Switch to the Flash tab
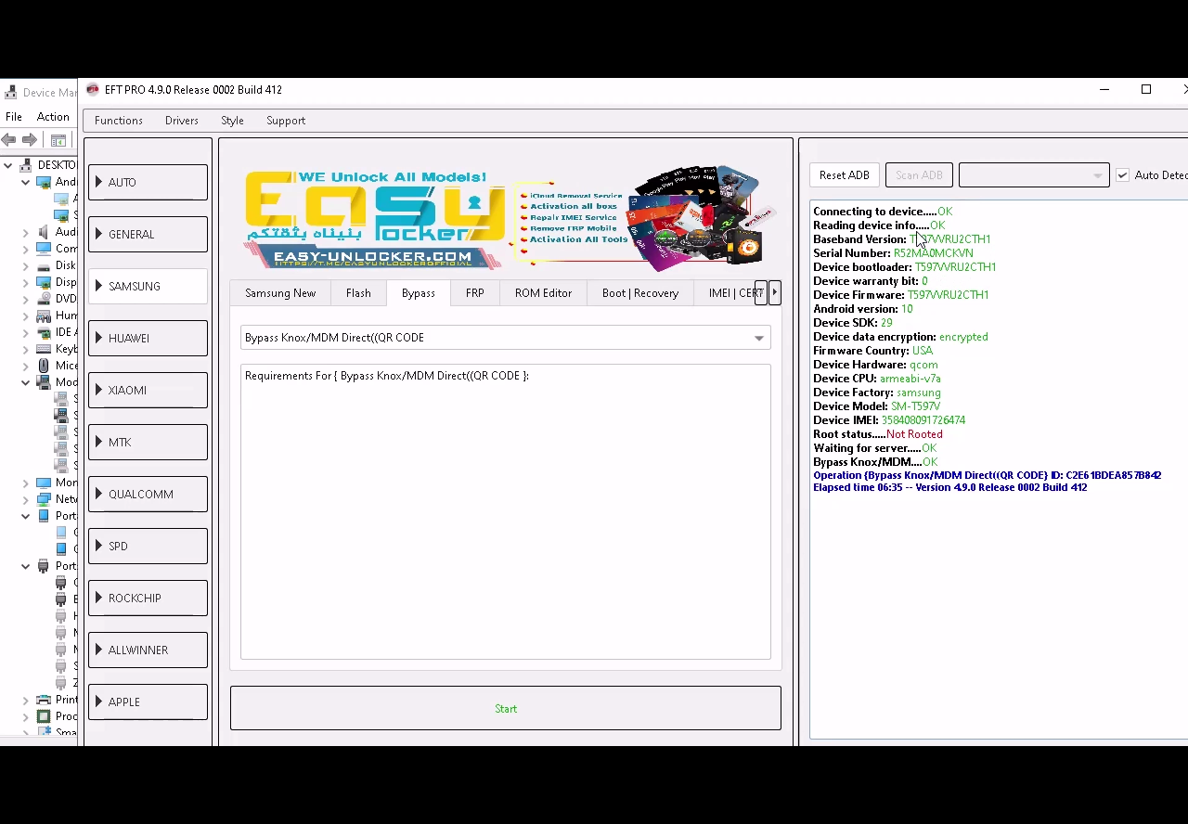 pyautogui.click(x=358, y=293)
